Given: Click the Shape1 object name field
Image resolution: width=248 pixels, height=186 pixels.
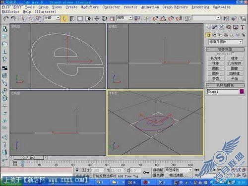Looking at the screenshot, I should coord(223,92).
